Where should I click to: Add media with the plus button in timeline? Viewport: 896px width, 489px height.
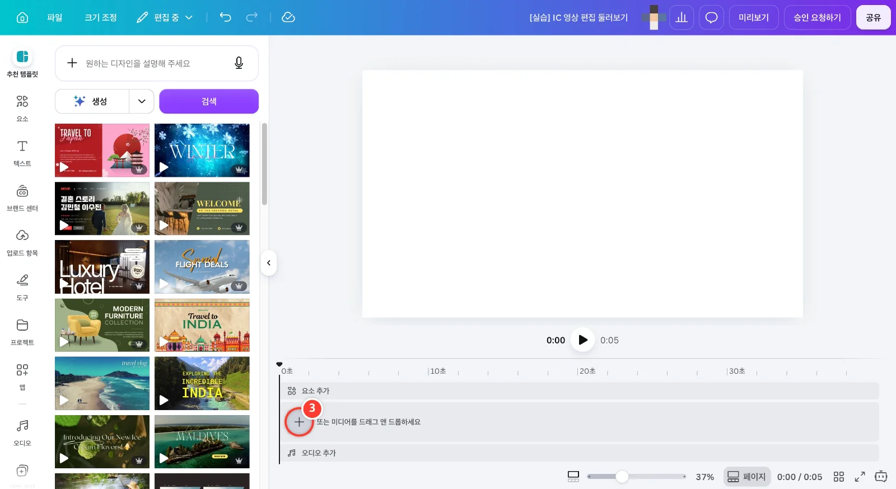[x=299, y=422]
